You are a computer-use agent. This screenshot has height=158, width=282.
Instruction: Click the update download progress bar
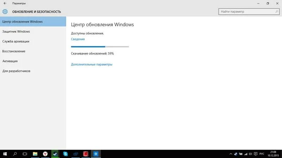pyautogui.click(x=100, y=47)
